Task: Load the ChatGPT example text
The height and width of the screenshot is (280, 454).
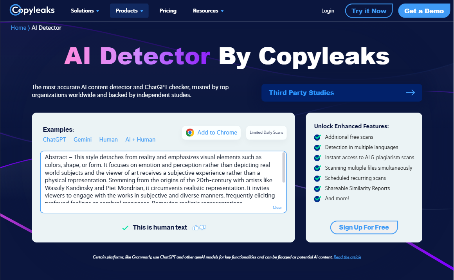Action: tap(54, 140)
